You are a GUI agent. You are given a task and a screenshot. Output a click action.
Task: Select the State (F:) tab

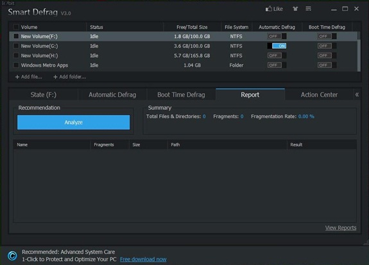44,94
